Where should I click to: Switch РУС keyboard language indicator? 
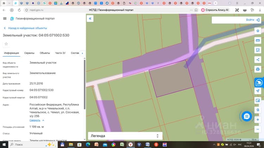[x=240, y=144]
